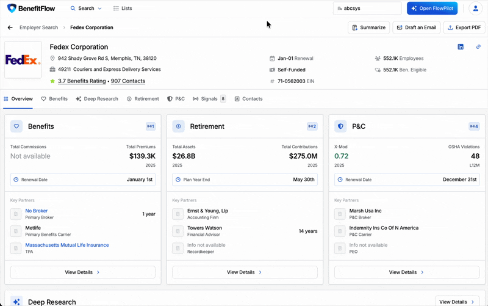Switch to the P&C tab
Viewport: 488px width, 306px height.
tap(176, 99)
